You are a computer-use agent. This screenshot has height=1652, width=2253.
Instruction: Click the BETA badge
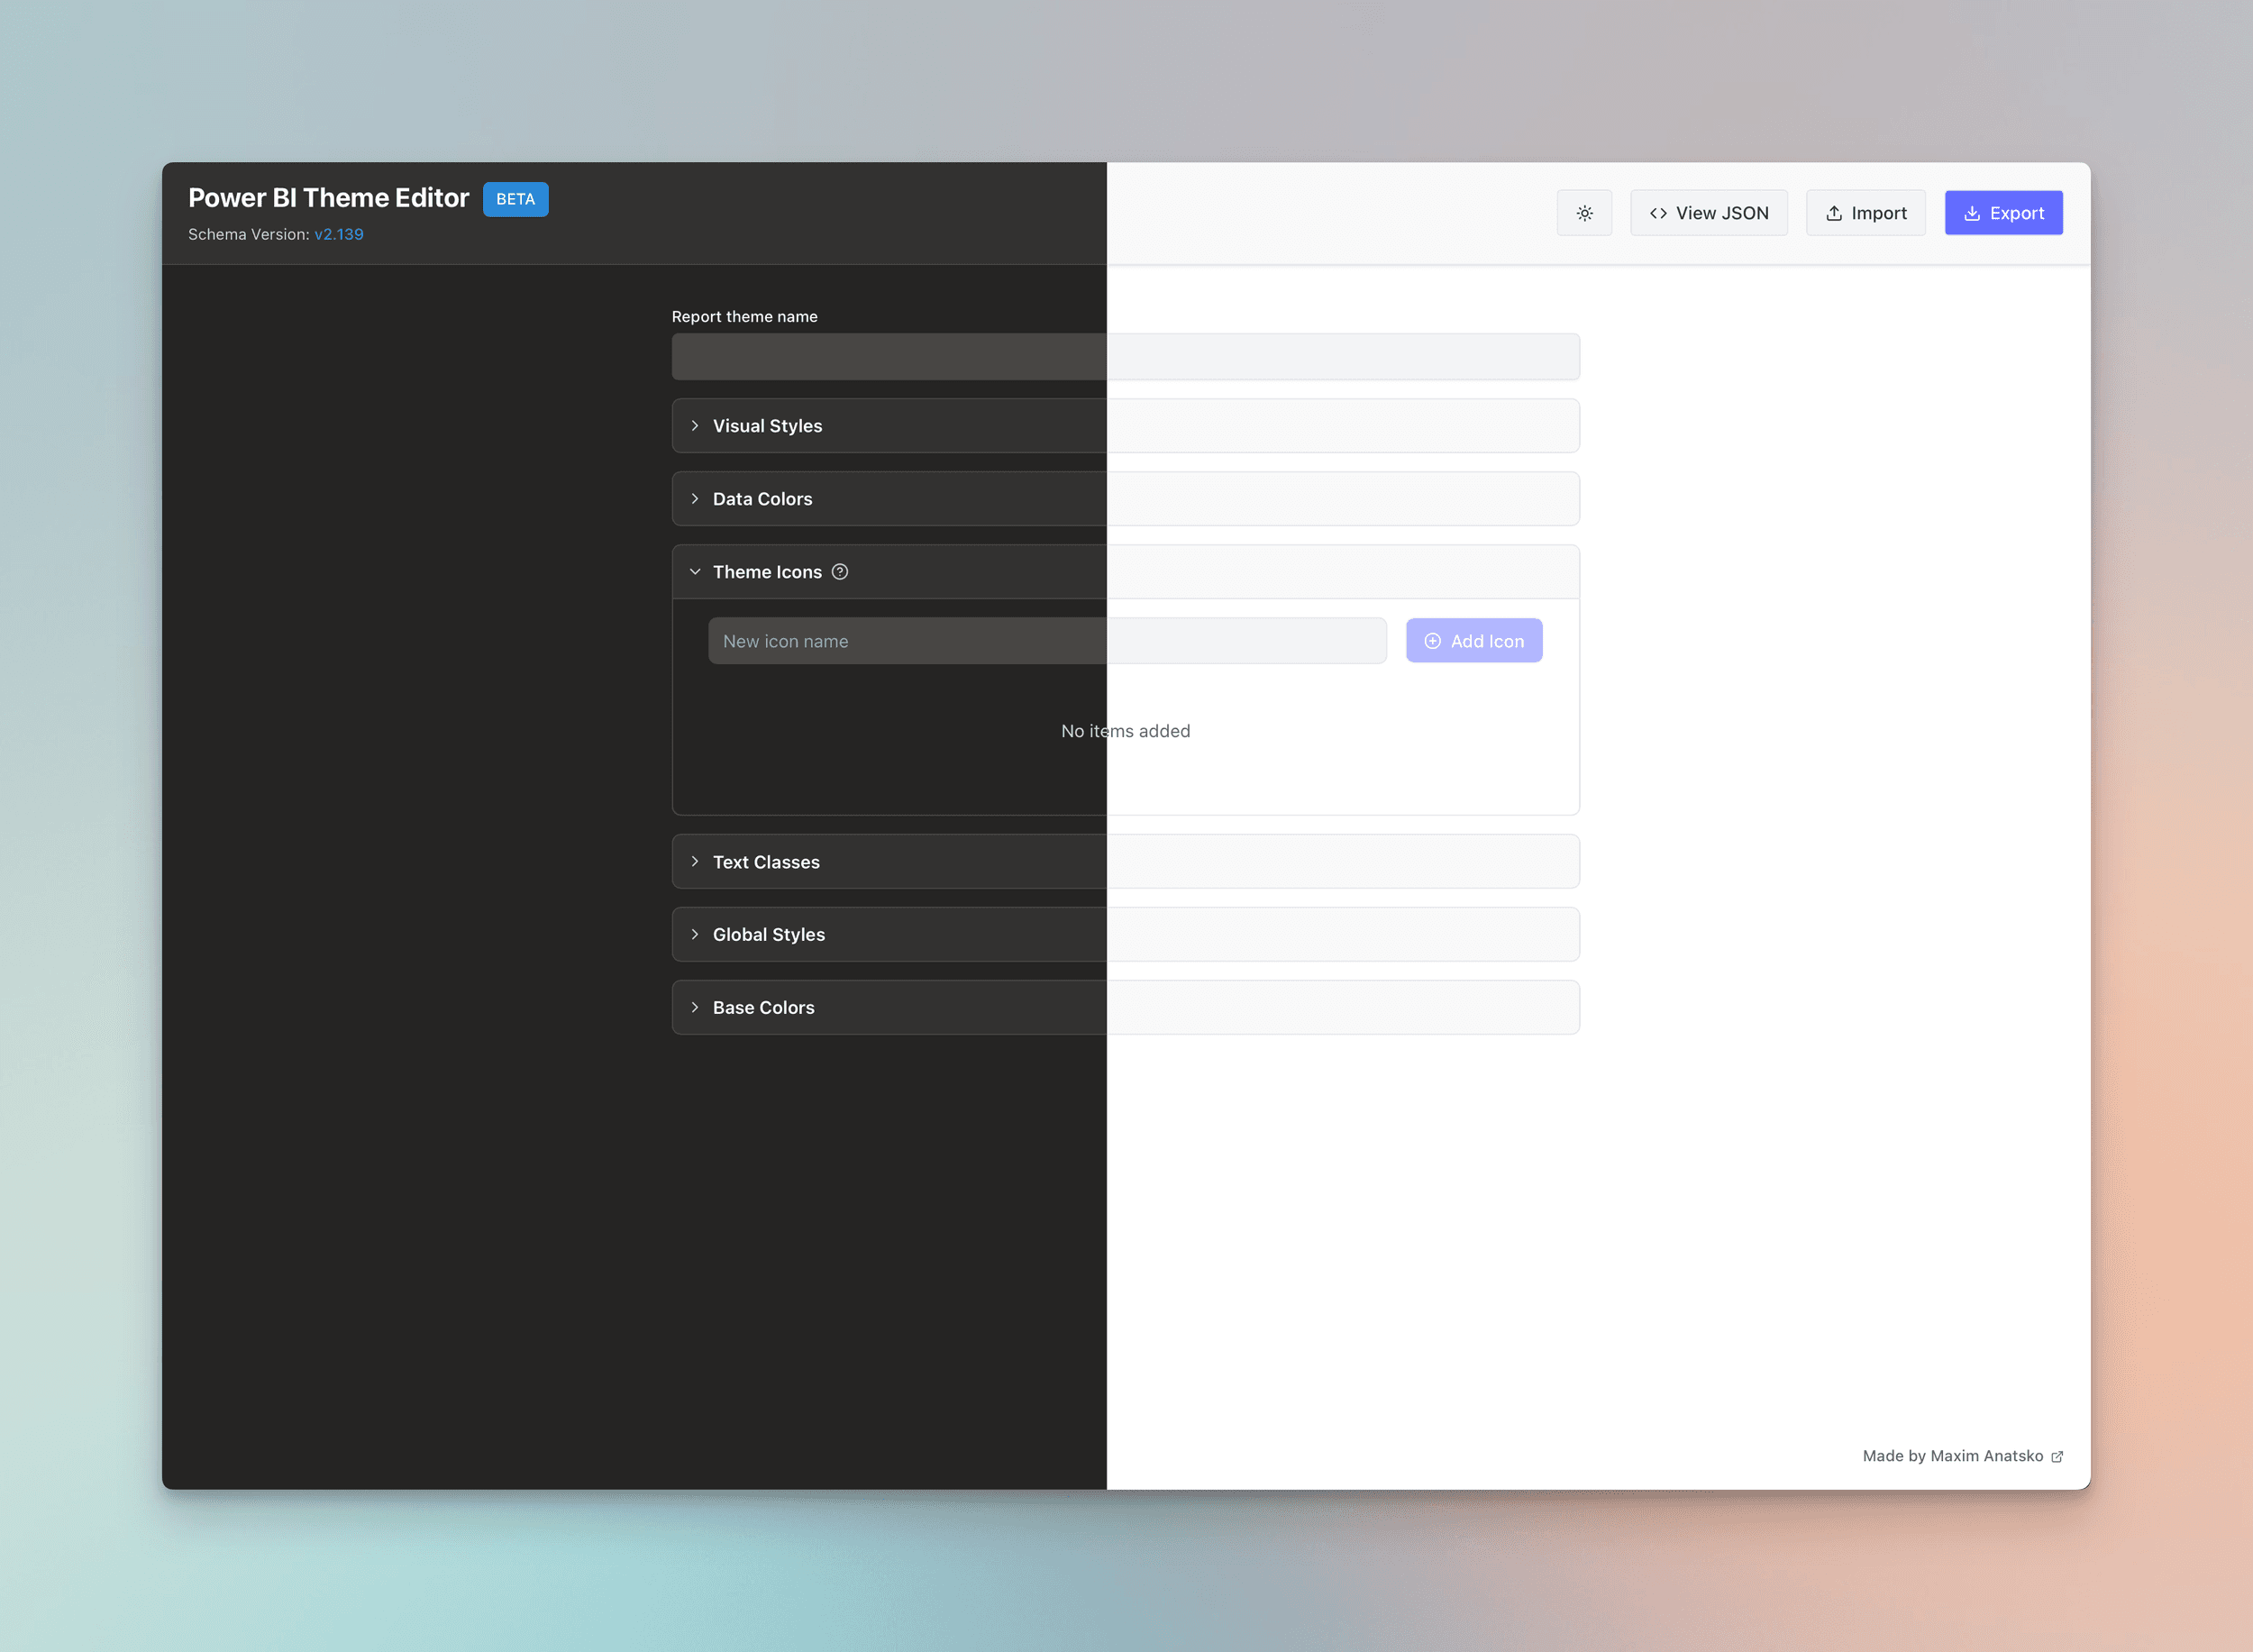515,199
